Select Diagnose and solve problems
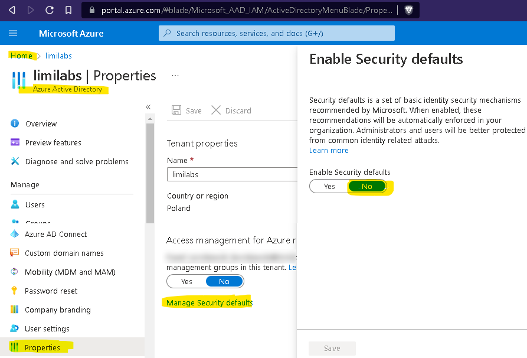This screenshot has width=527, height=358. coord(77,161)
